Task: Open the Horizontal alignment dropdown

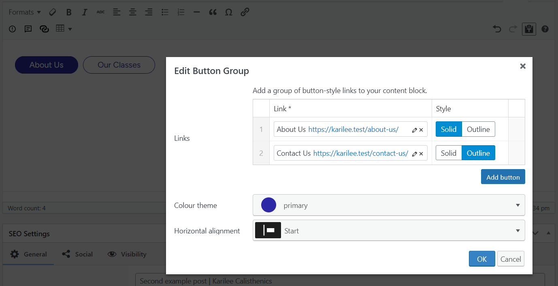Action: coord(389,231)
